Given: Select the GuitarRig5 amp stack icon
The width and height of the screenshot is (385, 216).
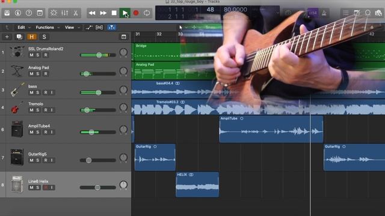Looking at the screenshot, I should 17,157.
